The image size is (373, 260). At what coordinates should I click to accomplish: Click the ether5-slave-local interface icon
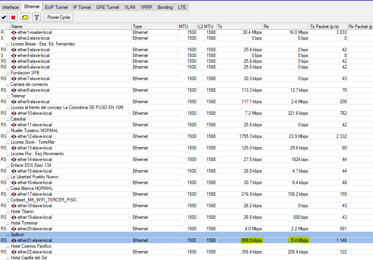click(x=14, y=61)
